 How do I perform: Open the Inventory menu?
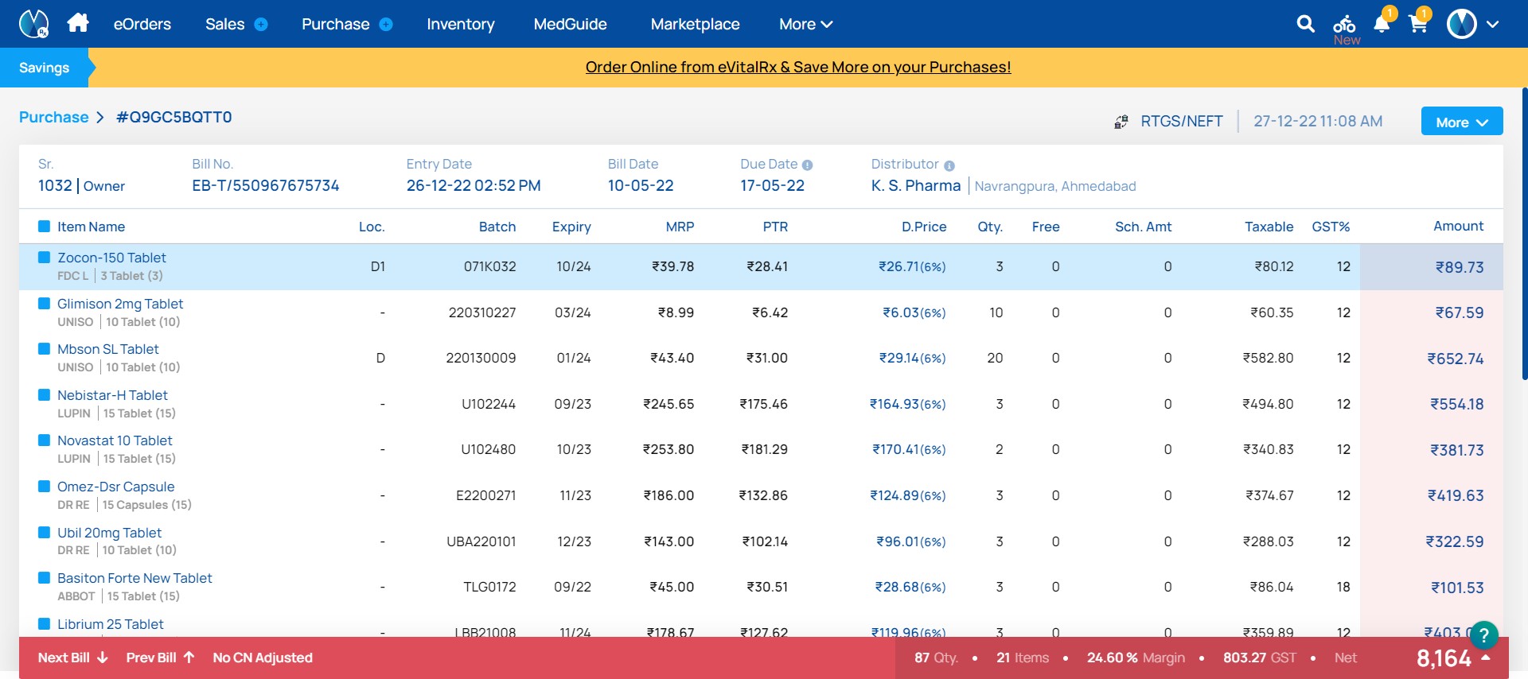(461, 25)
